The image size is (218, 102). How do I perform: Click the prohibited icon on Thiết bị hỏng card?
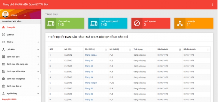[x=137, y=23]
